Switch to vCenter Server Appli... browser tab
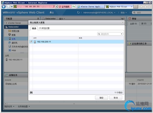 tap(90, 7)
